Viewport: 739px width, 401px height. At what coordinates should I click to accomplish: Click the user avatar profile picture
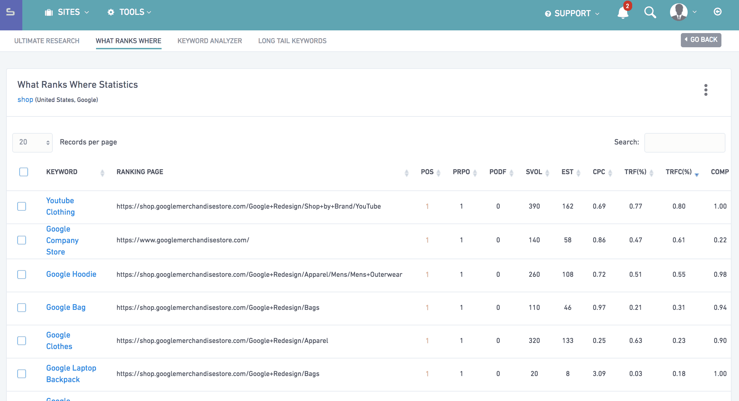pyautogui.click(x=678, y=12)
